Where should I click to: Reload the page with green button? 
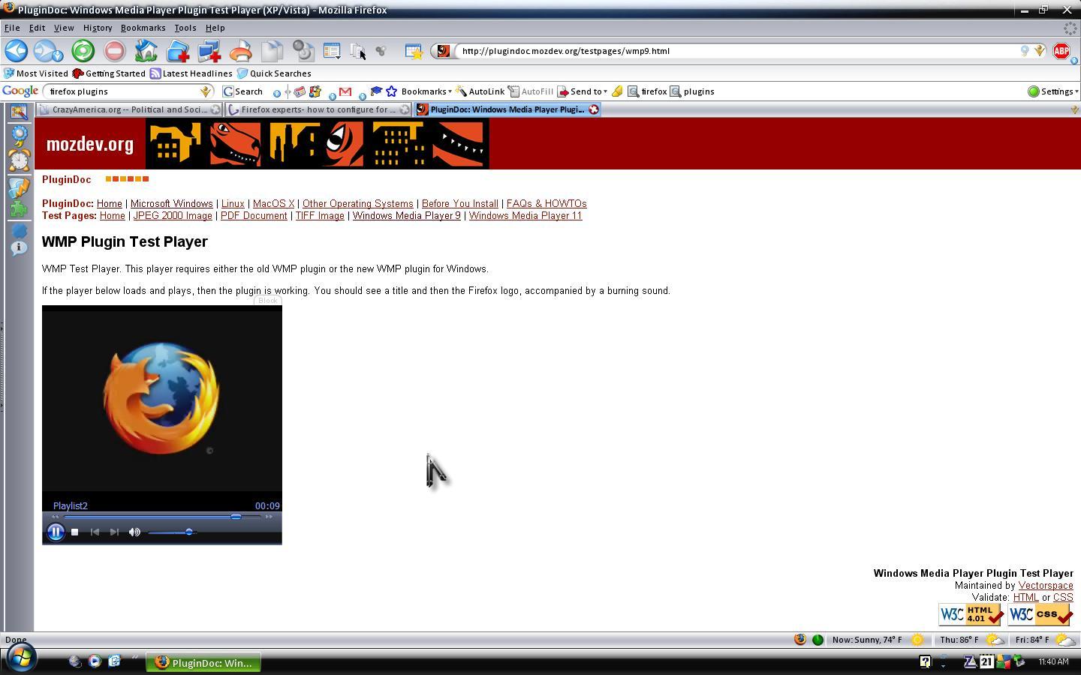click(83, 51)
